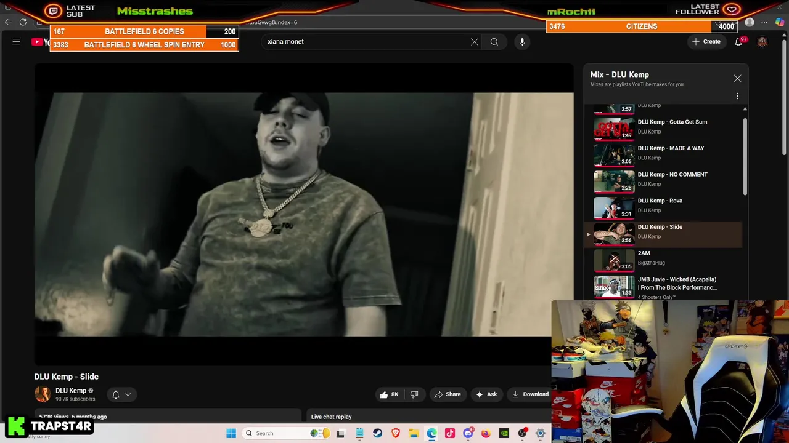The width and height of the screenshot is (789, 443).
Task: Open File Explorer from taskbar
Action: (x=414, y=433)
